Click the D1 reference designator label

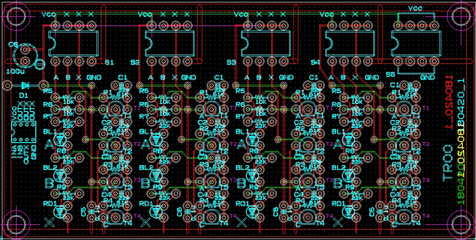click(x=24, y=95)
